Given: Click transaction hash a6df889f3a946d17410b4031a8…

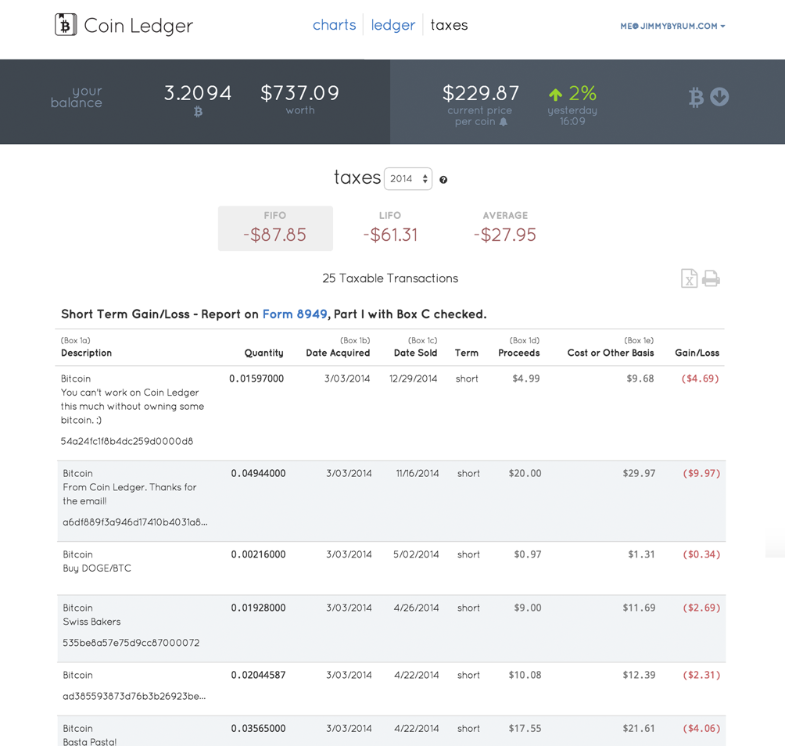Looking at the screenshot, I should click(135, 522).
